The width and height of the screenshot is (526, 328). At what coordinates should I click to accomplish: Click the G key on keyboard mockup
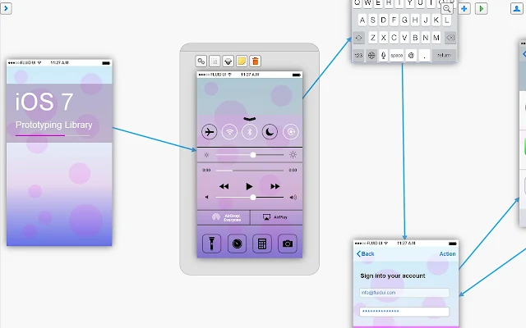(x=404, y=20)
